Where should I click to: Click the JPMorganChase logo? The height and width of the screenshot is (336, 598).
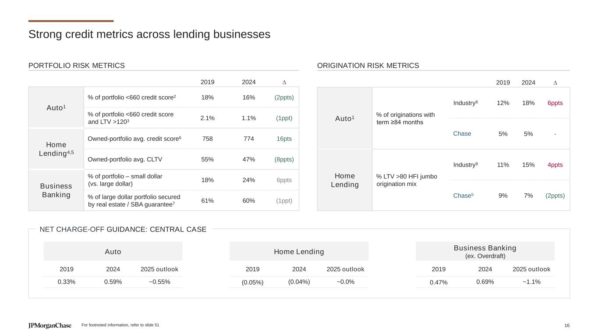click(x=50, y=325)
